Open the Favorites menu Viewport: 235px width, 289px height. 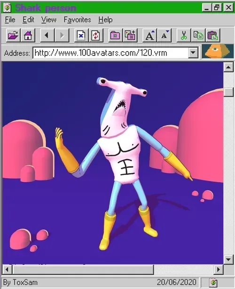[78, 20]
